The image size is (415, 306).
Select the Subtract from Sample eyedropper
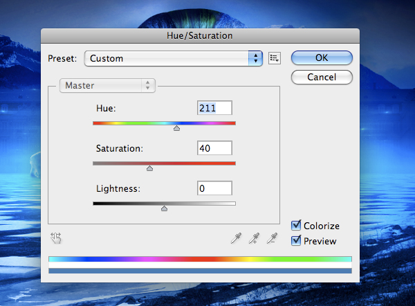pos(272,238)
